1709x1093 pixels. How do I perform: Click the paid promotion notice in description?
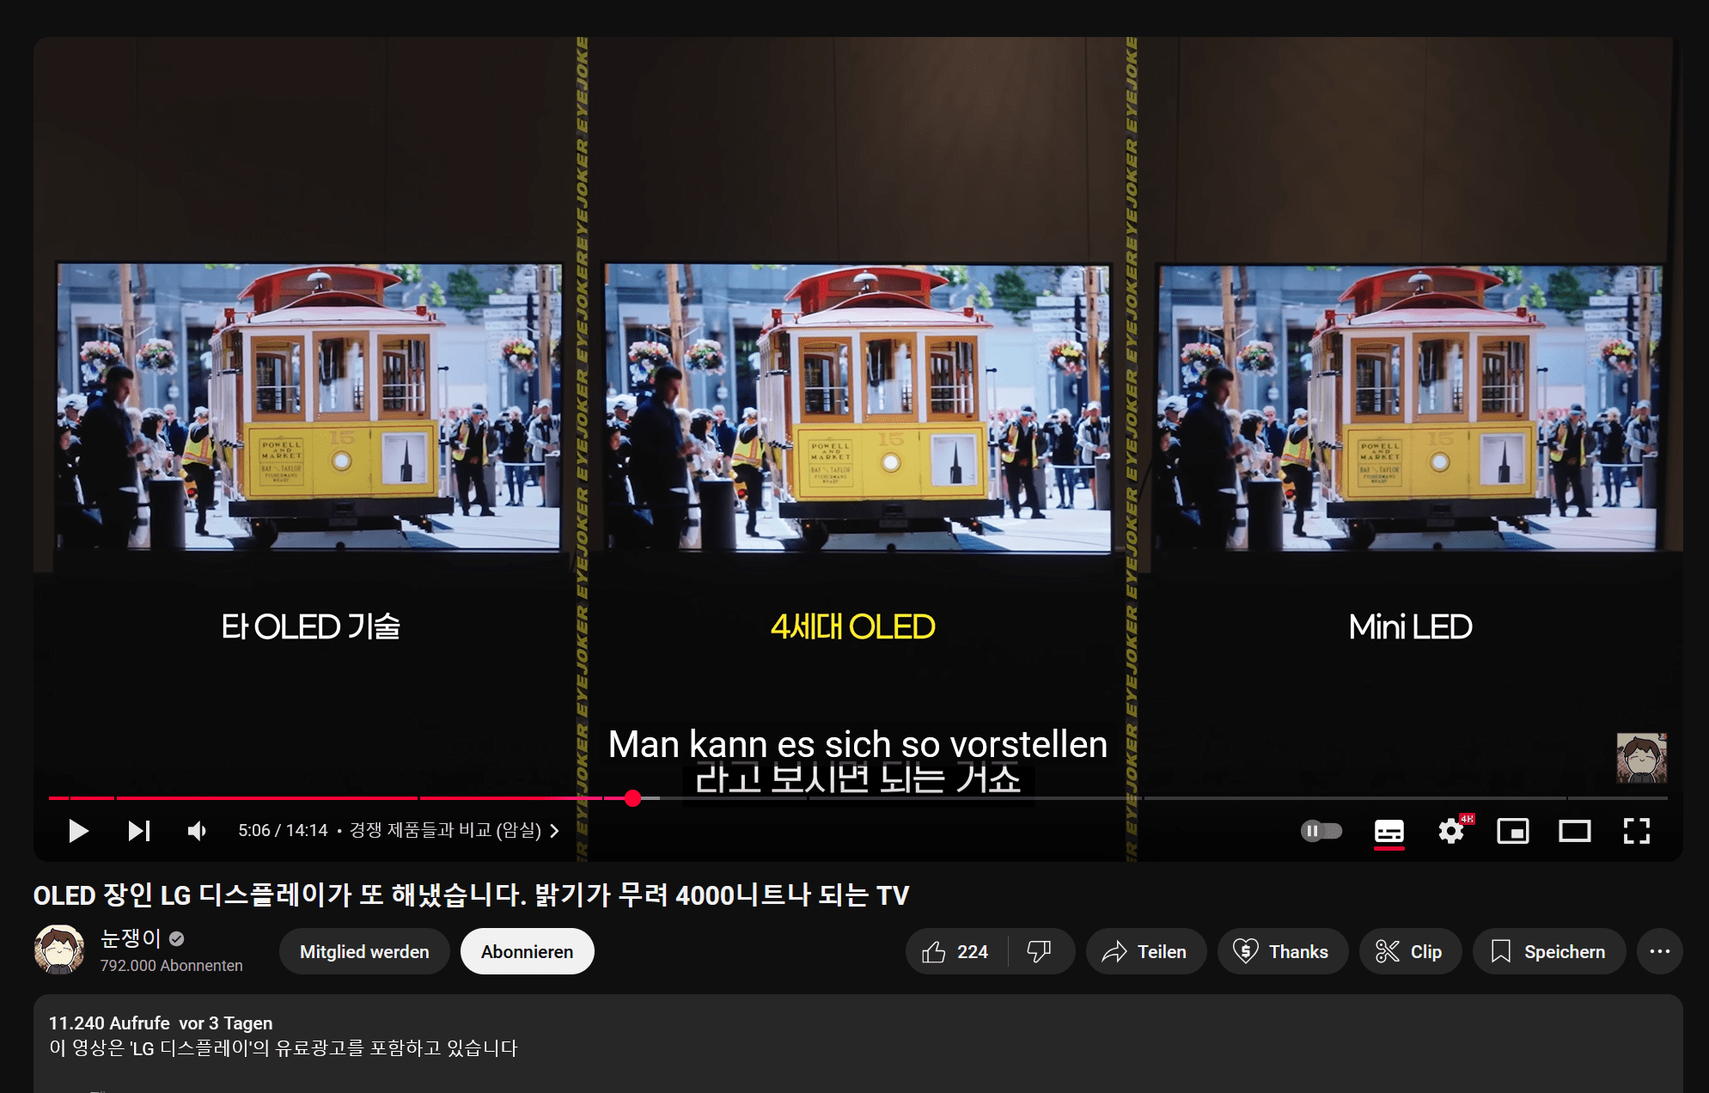pos(284,1048)
